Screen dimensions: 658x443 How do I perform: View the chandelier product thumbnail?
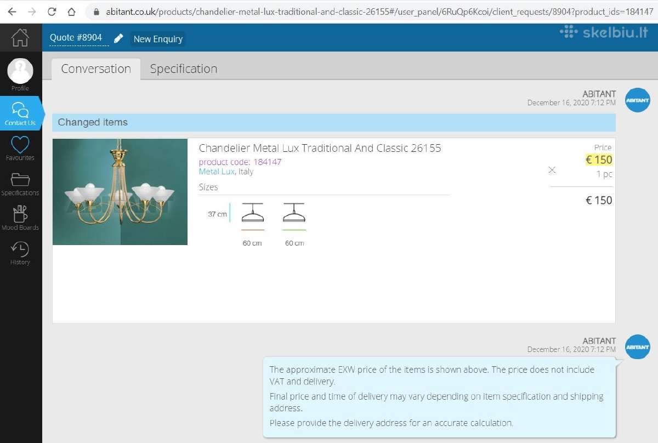tap(120, 192)
